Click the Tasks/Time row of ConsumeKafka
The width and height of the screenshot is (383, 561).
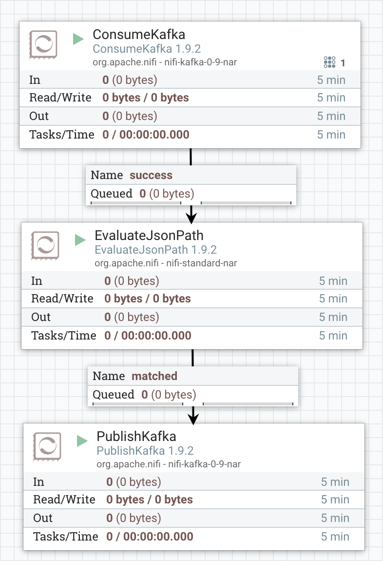(x=190, y=135)
